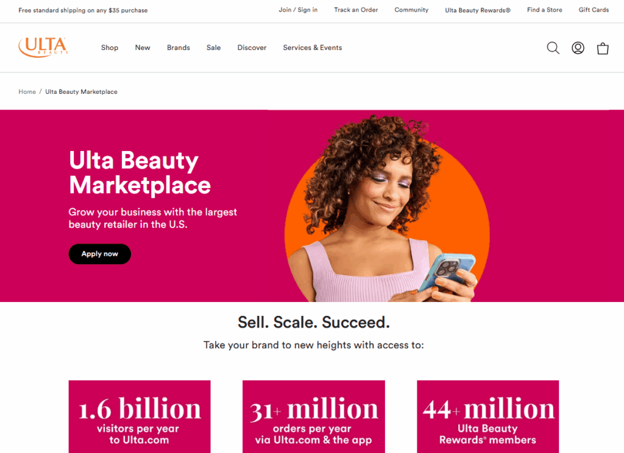Click the Home breadcrumb link
This screenshot has height=453, width=624.
(27, 92)
